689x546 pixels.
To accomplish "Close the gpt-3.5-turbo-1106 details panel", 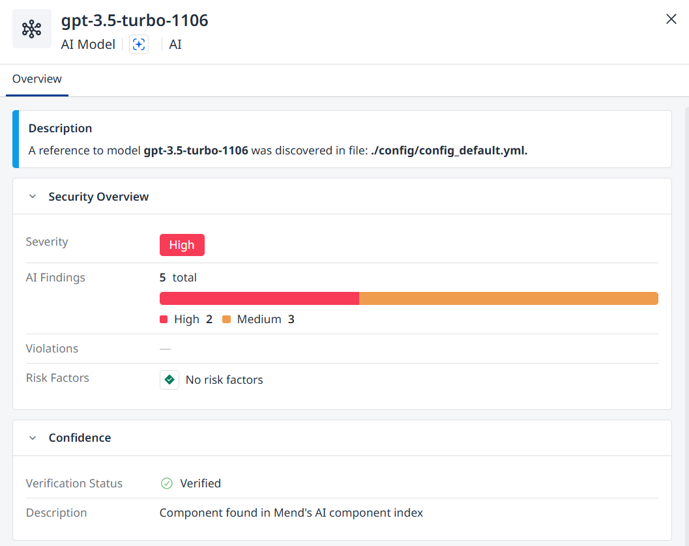I will click(x=671, y=19).
